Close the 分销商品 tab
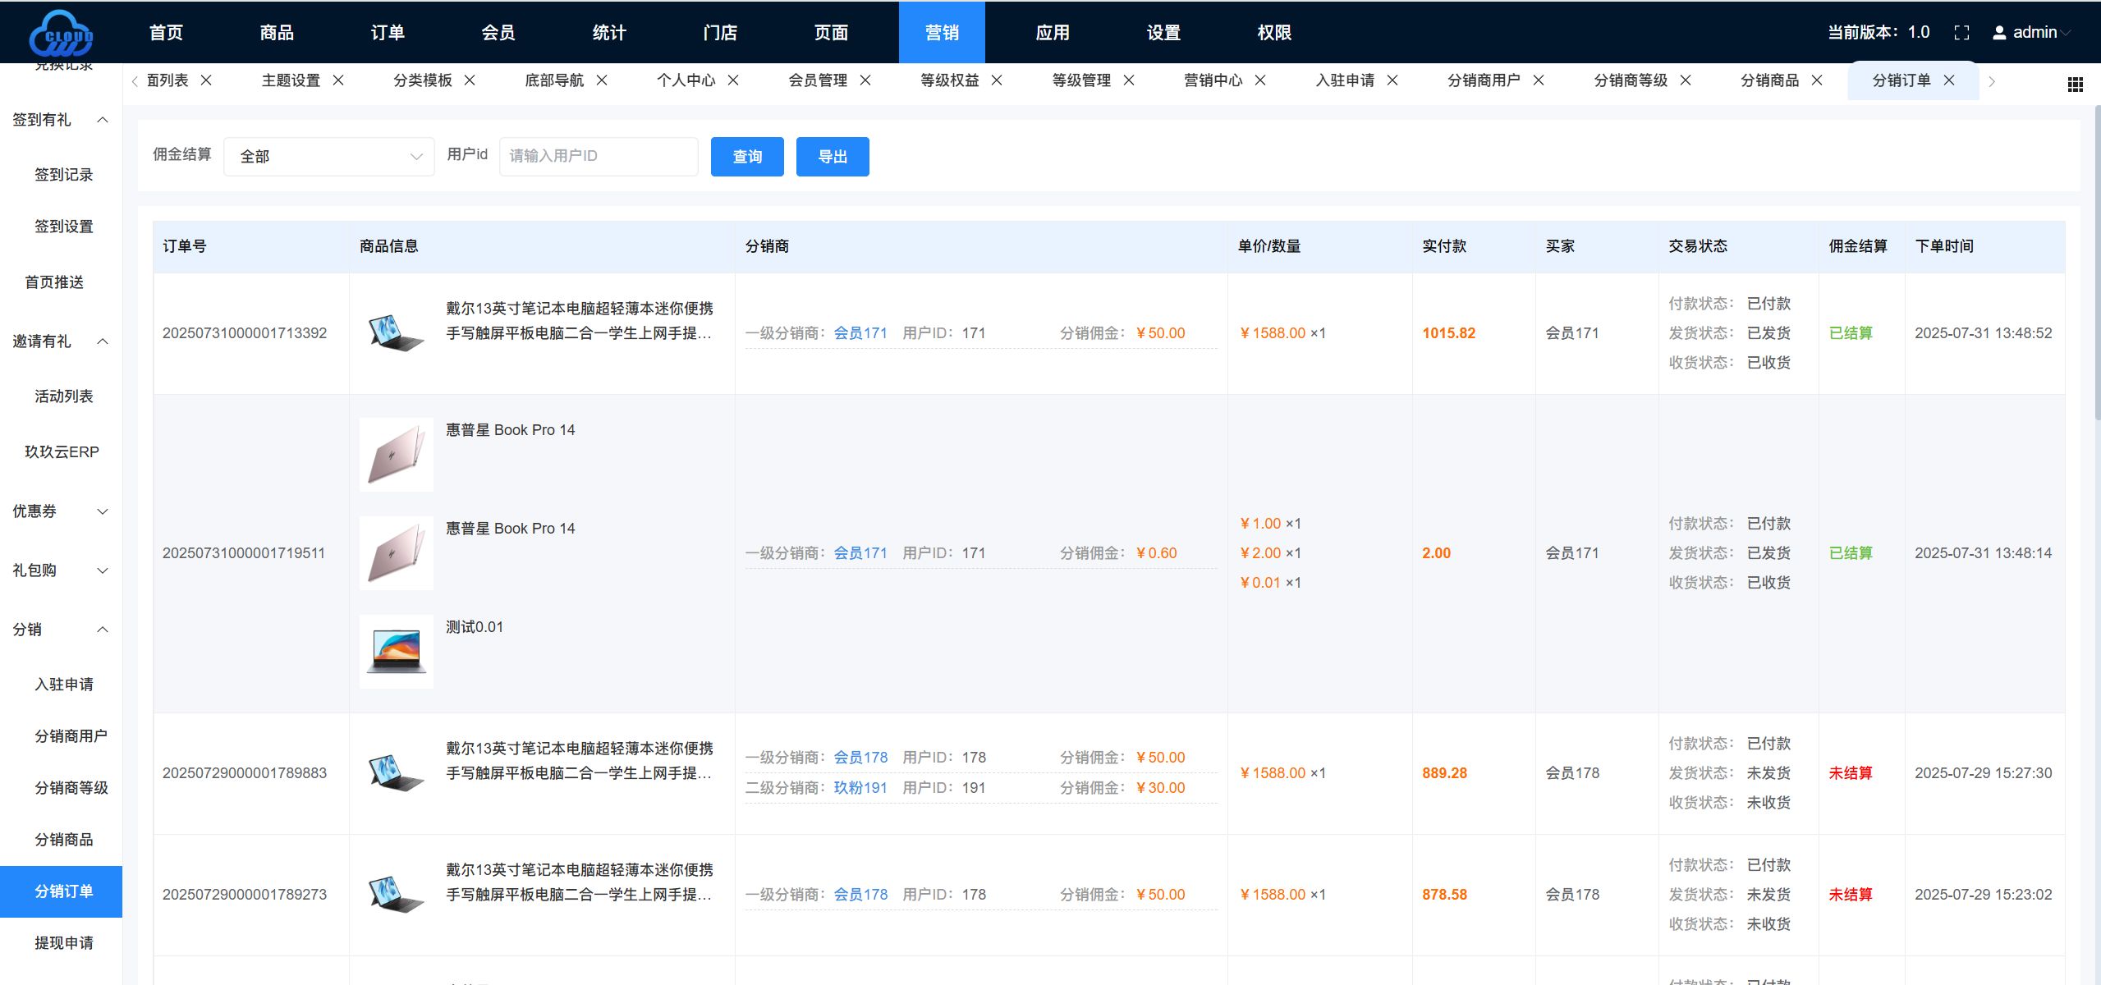 coord(1817,80)
